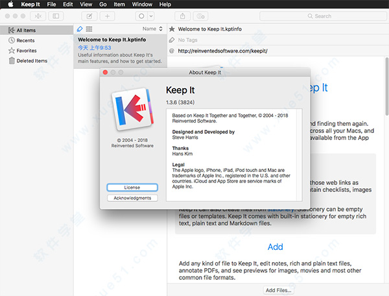Click the @ link icon beside the URL
This screenshot has height=296, width=389.
click(x=172, y=51)
